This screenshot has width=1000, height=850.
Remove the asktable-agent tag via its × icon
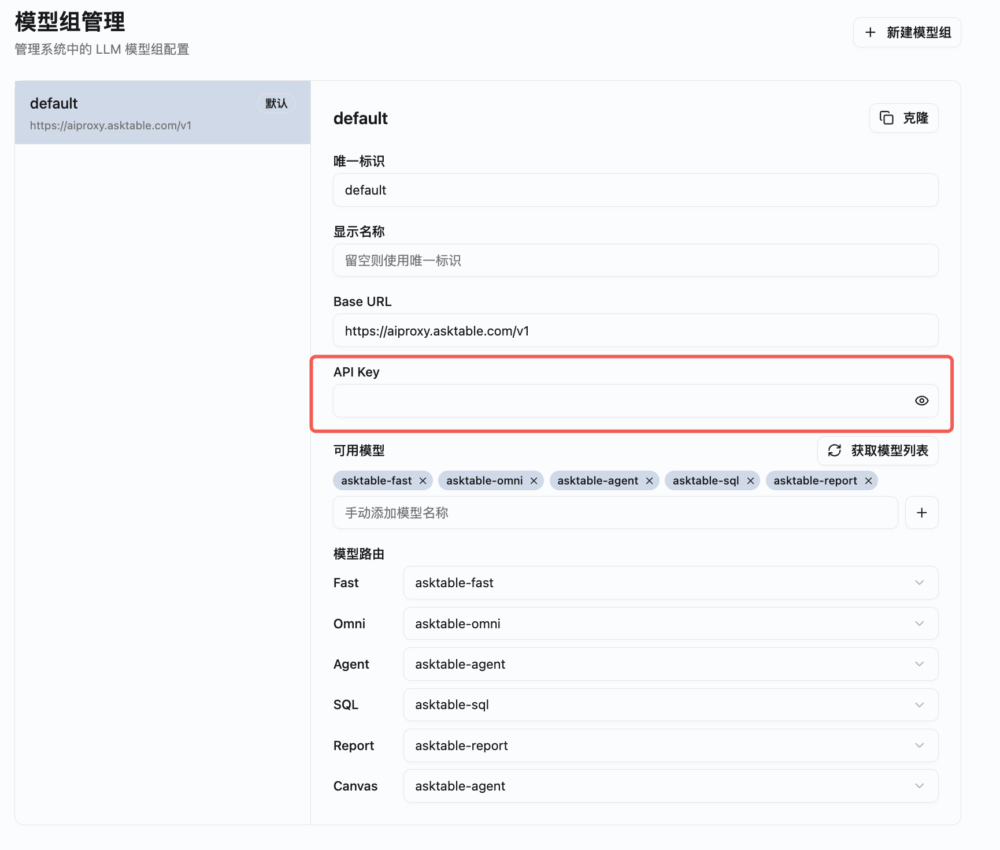[x=649, y=480]
